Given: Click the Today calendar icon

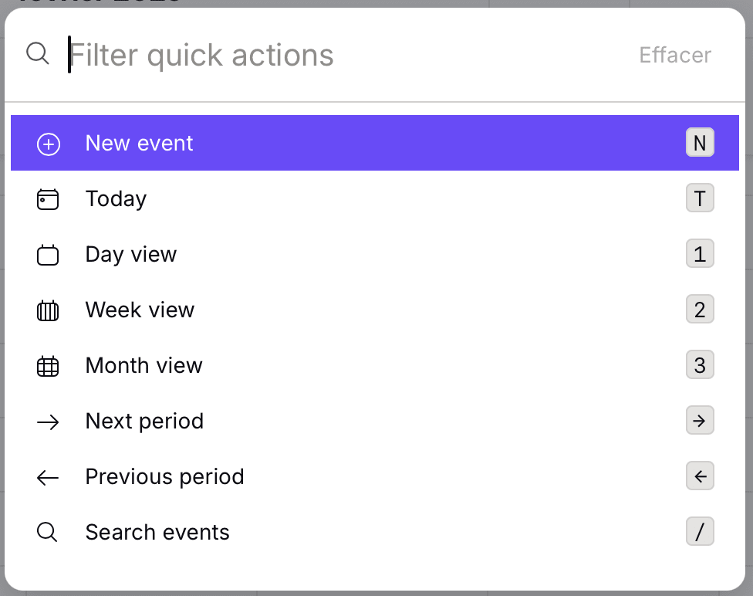Looking at the screenshot, I should pyautogui.click(x=48, y=200).
